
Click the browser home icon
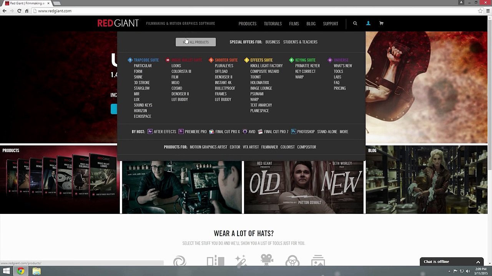[x=27, y=11]
